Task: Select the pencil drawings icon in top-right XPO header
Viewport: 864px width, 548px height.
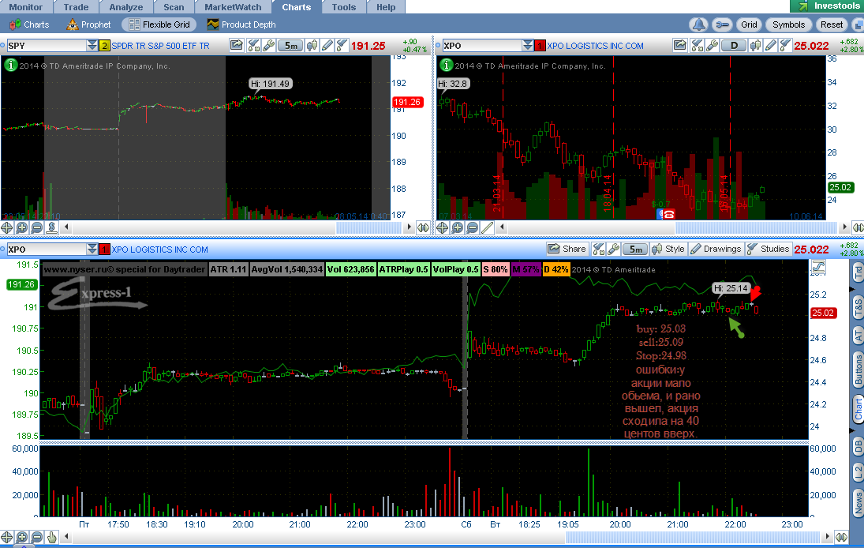Action: coord(771,45)
